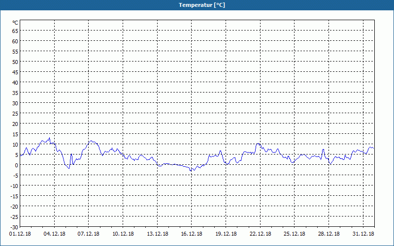This screenshot has width=394, height=246.
Task: Click the 01.12.18 date label
Action: [x=20, y=234]
